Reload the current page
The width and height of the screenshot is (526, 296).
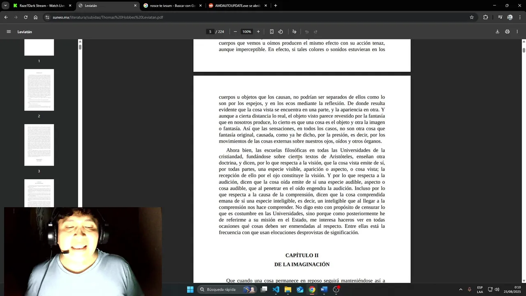(25, 17)
